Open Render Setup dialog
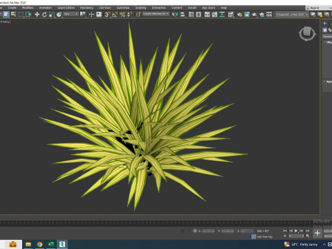Image resolution: width=332 pixels, height=249 pixels. [x=239, y=15]
